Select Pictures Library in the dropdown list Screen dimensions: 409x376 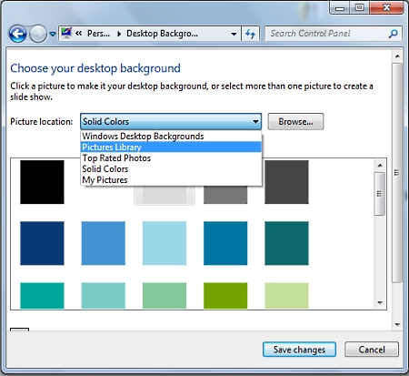coord(171,147)
